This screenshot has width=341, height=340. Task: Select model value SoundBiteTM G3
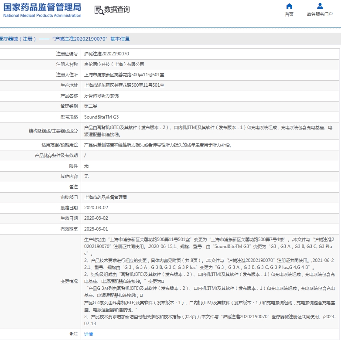101,117
